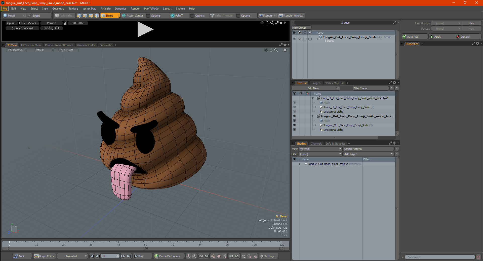Switch to Schematic tab
This screenshot has height=261, width=483.
pyautogui.click(x=106, y=45)
